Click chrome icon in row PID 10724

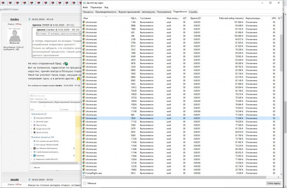pyautogui.click(x=84, y=97)
